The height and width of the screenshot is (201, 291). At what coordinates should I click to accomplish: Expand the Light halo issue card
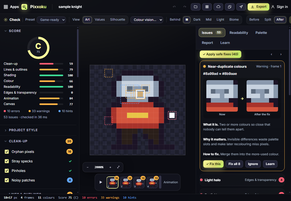click(x=242, y=180)
